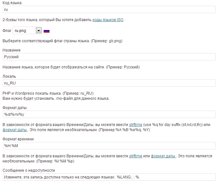Click the 'Флаг' label
Image resolution: width=218 pixels, height=181 pixels.
(7, 31)
